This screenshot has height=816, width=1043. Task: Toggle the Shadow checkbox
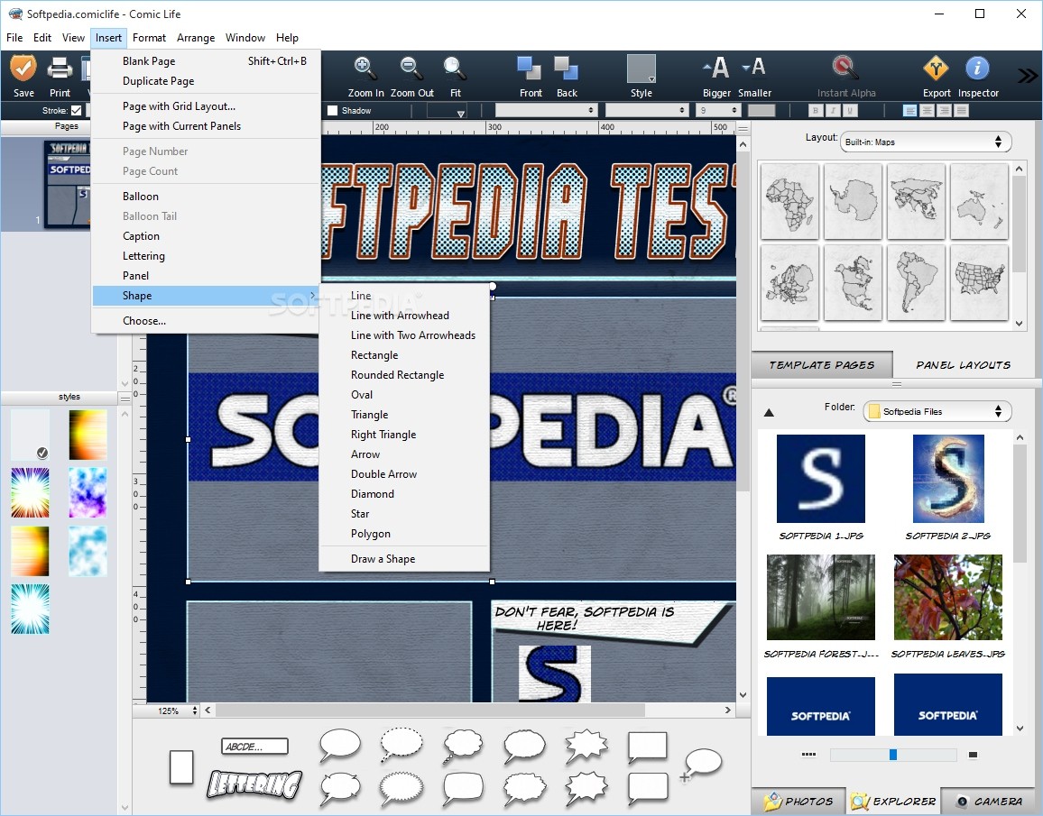[333, 110]
